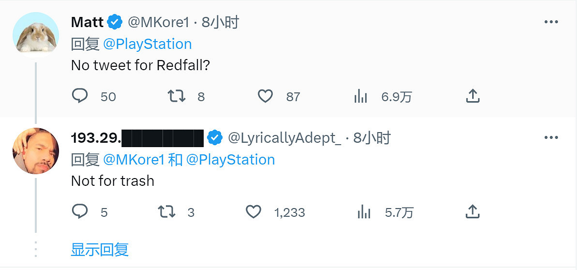
Task: Share the "Not for trash" reply
Action: 472,211
